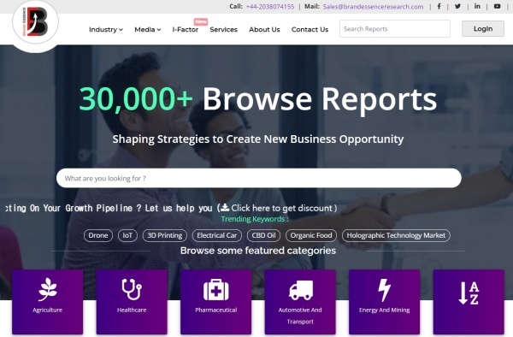The height and width of the screenshot is (337, 513).
Task: Expand the Media dropdown menu
Action: click(148, 29)
